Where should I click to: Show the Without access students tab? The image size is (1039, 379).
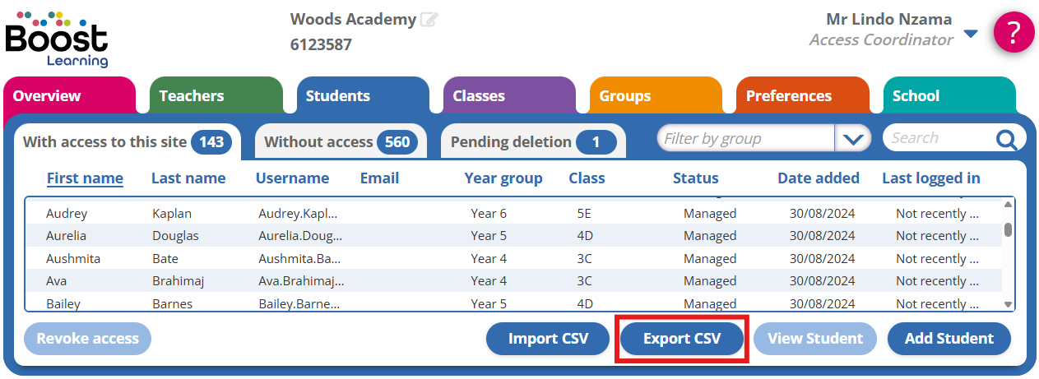[x=341, y=142]
